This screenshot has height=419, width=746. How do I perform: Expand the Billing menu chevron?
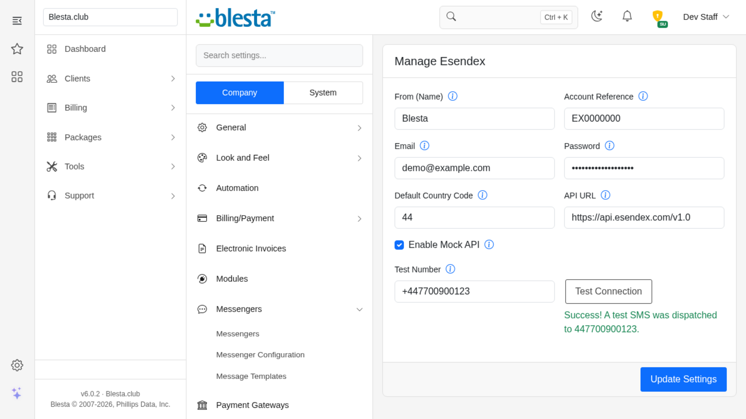pyautogui.click(x=173, y=108)
